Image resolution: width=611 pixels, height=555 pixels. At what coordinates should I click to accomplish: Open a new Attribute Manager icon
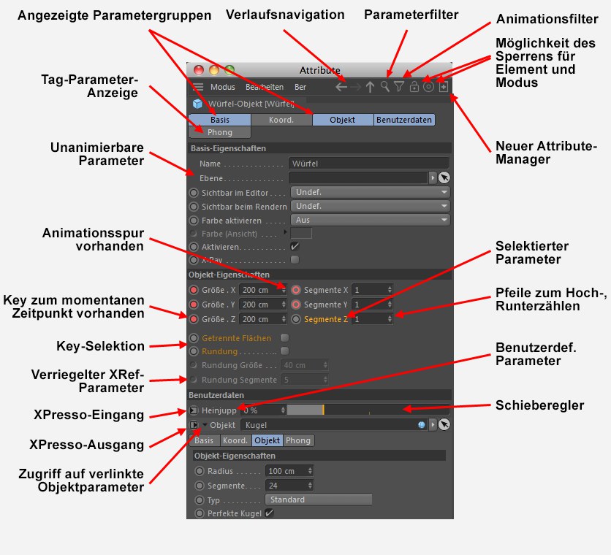coord(443,86)
